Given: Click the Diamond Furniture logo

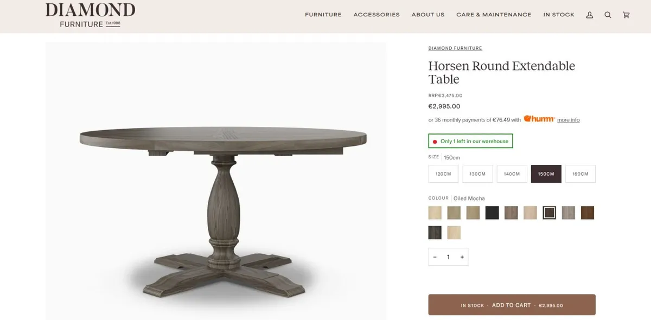Looking at the screenshot, I should 90,15.
